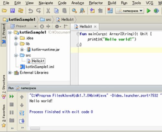The width and height of the screenshot is (162, 132).
Task: Toggle the soft-wrap icon in Run panel
Action: tap(22, 113)
